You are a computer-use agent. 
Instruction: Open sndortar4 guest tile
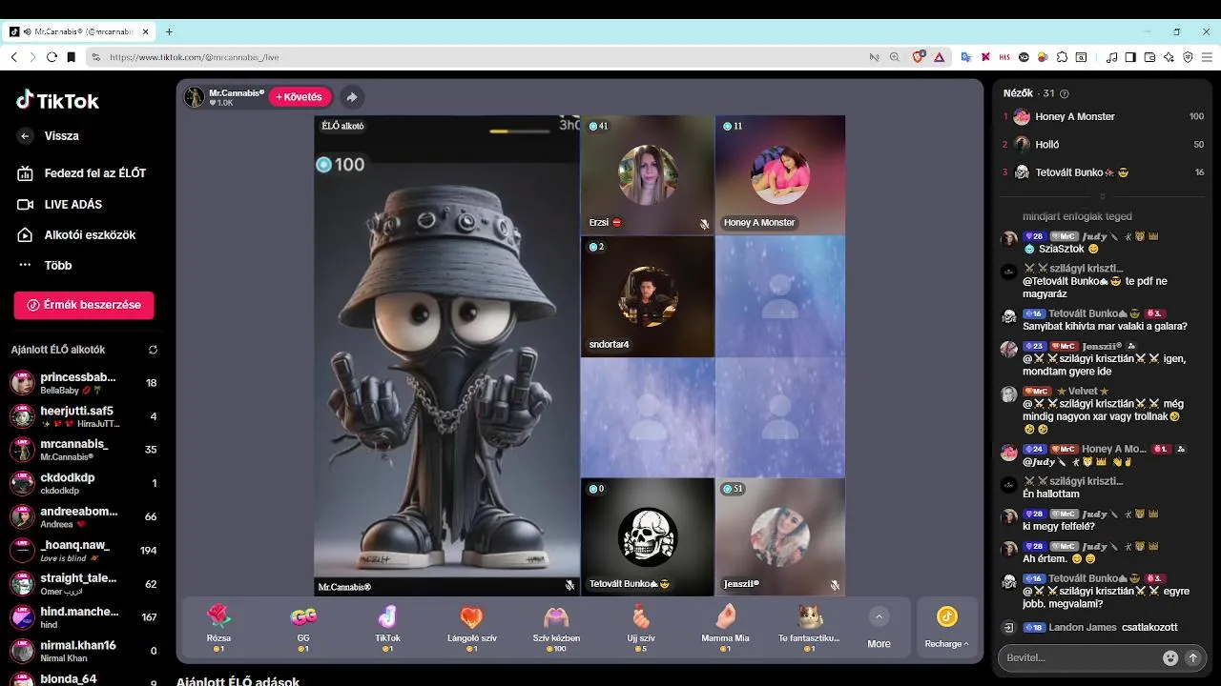[x=648, y=296]
